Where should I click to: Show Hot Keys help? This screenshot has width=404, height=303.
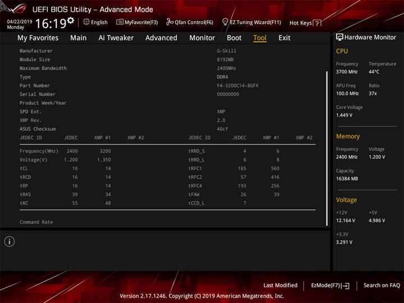tap(305, 23)
